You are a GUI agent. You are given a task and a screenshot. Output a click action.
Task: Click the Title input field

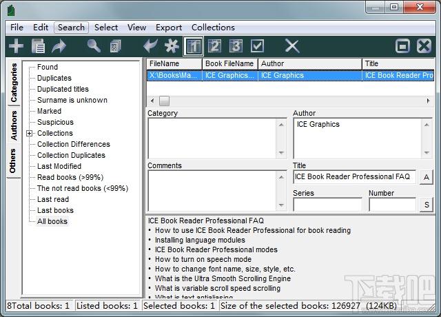pos(354,177)
